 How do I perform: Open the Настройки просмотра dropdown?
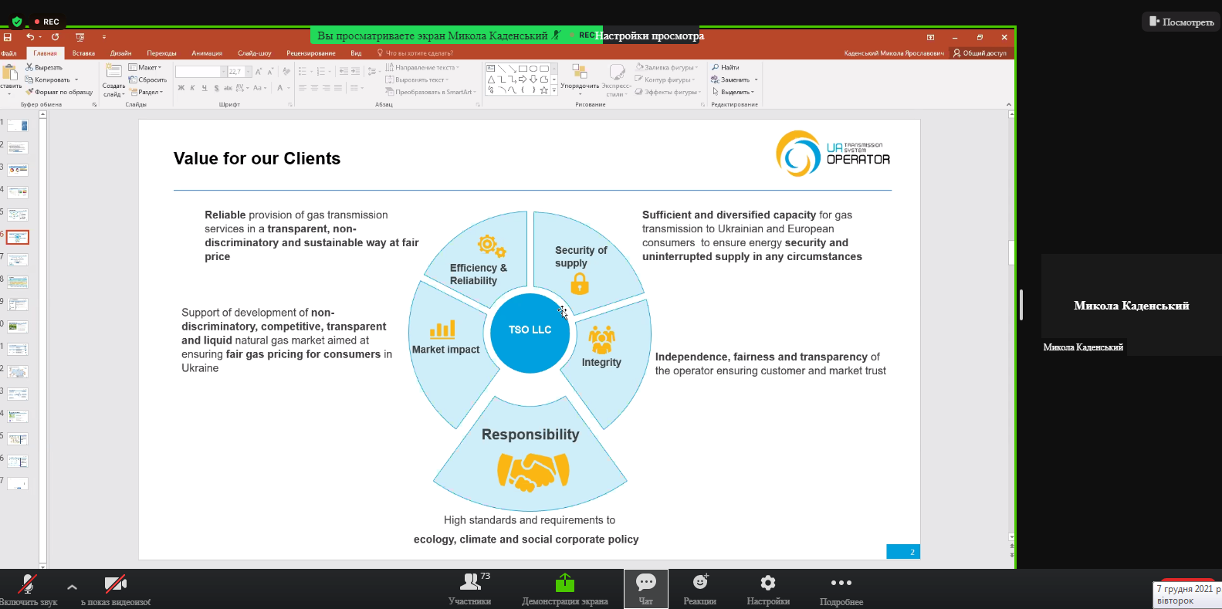coord(649,36)
